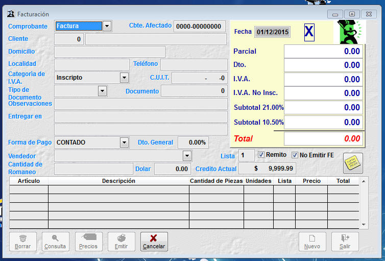Screen dimensions: 385x261
Task: Click the Salir exit door button
Action: click(345, 241)
